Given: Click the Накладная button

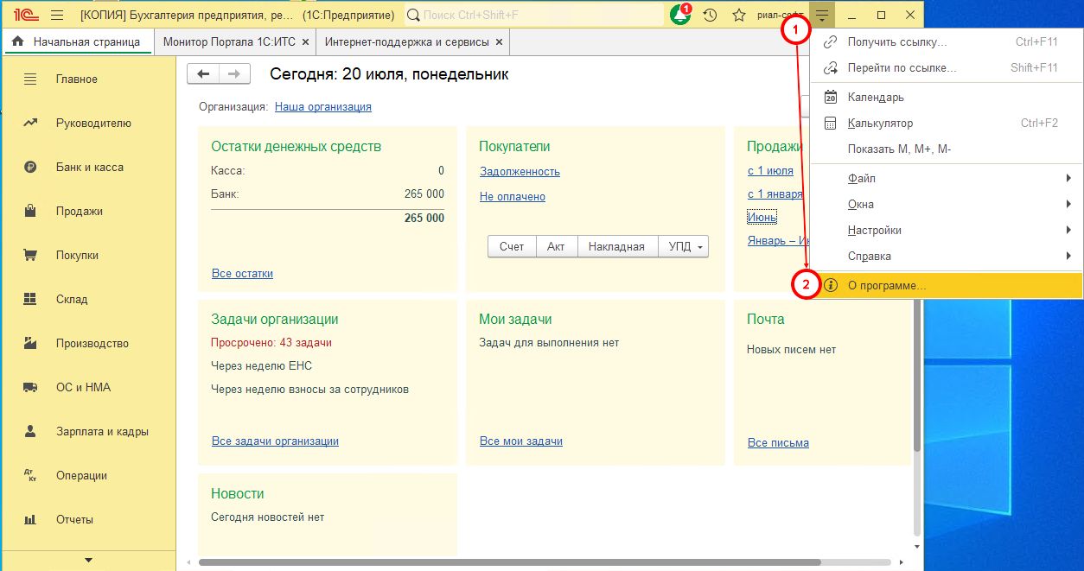Looking at the screenshot, I should click(x=616, y=247).
